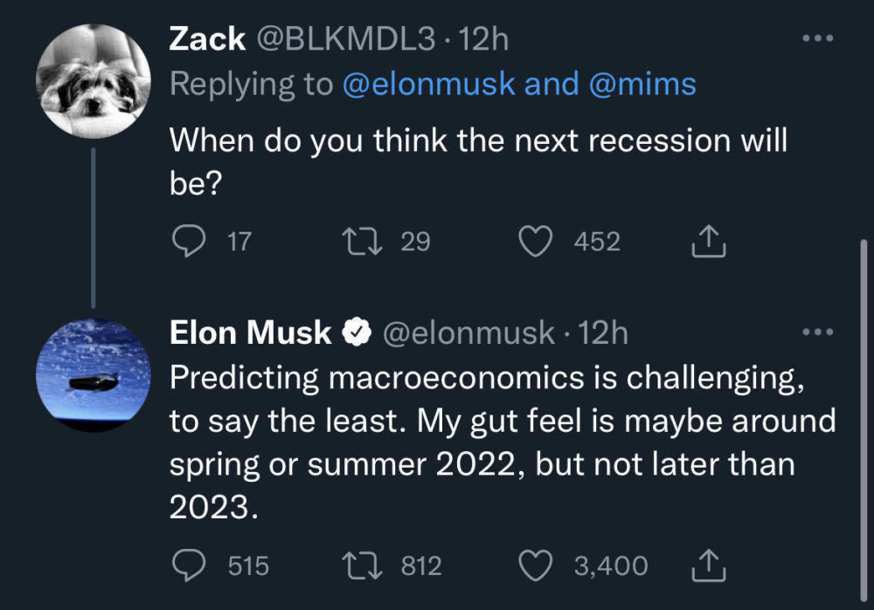
Task: Share Zack's tweet using share icon
Action: tap(709, 241)
